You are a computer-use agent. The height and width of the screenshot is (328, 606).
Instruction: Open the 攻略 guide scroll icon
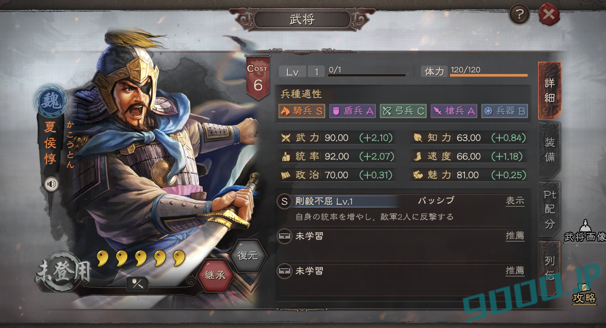click(x=584, y=293)
